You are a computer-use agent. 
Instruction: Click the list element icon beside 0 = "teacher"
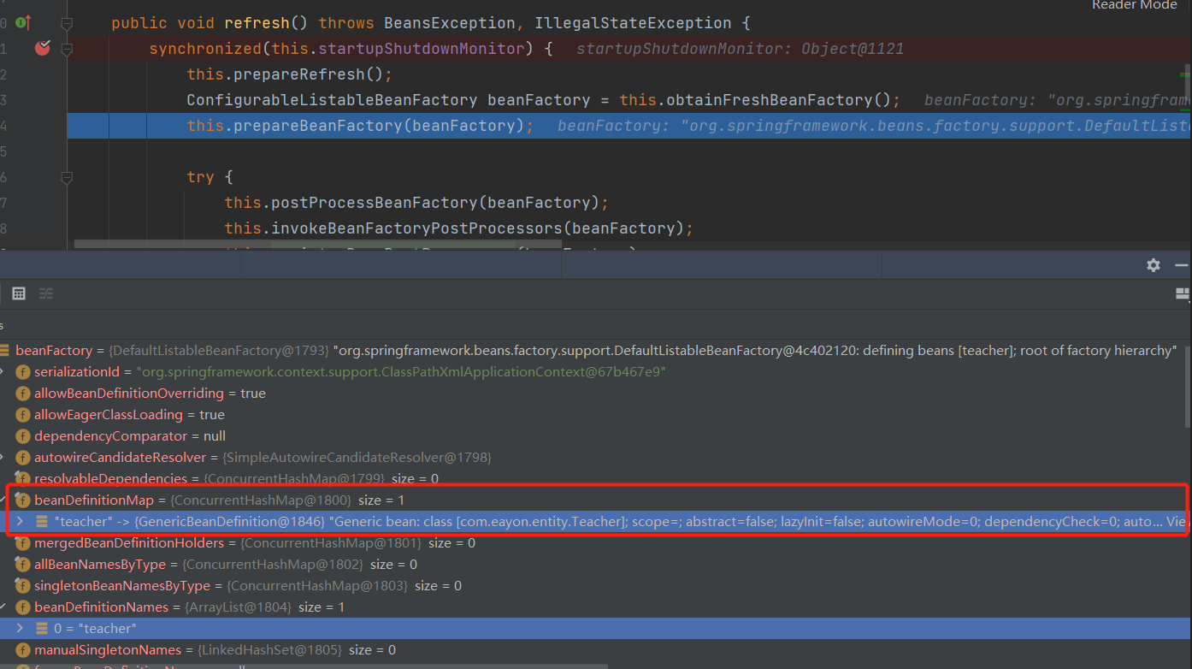coord(42,628)
